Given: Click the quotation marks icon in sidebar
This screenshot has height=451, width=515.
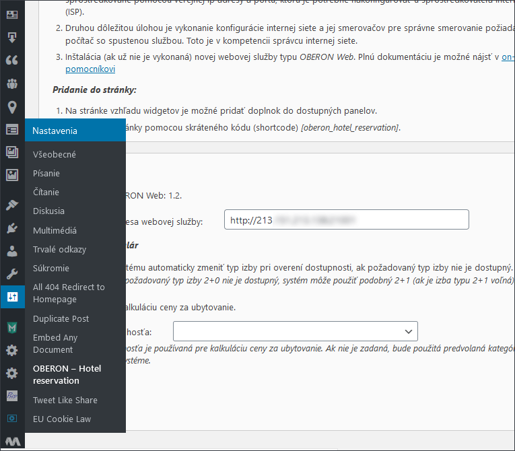Looking at the screenshot, I should tap(12, 60).
